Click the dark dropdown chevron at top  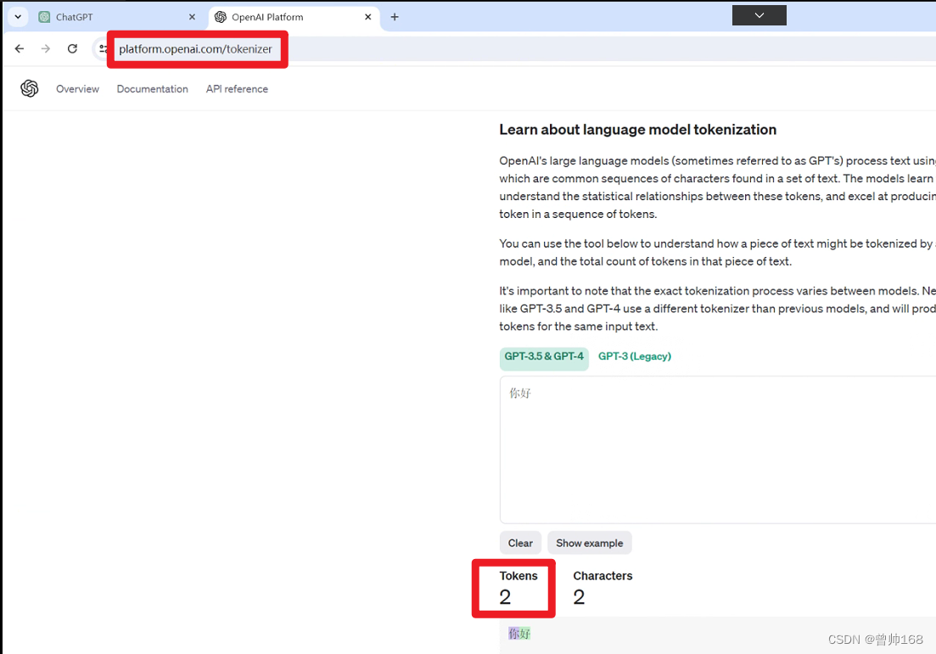pyautogui.click(x=759, y=15)
